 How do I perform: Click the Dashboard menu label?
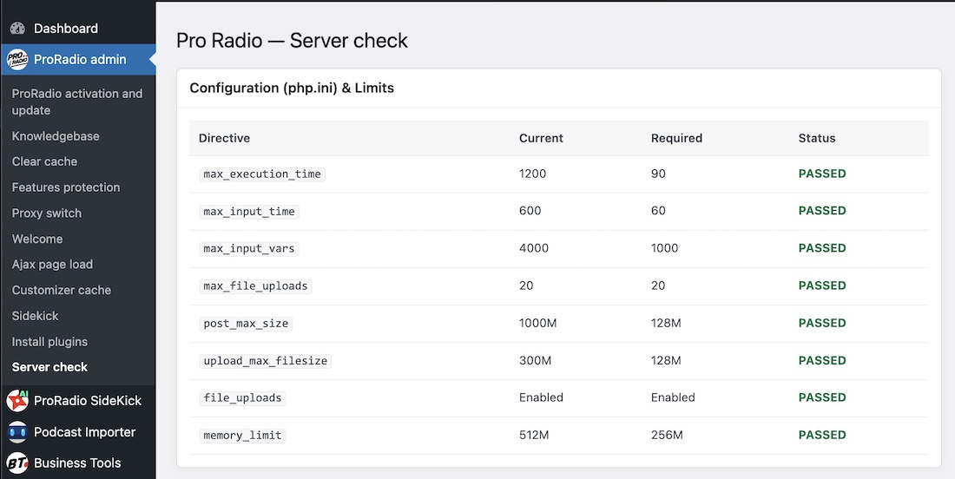(66, 29)
